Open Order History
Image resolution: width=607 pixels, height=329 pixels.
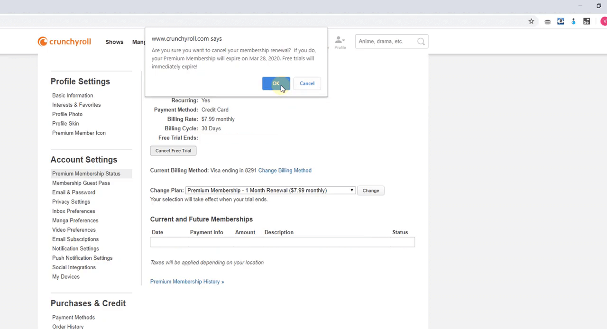[x=68, y=326]
